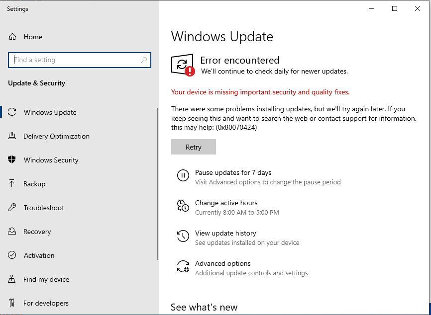431x315 pixels.
Task: Click the error code 0x80070424 text
Action: pos(236,127)
